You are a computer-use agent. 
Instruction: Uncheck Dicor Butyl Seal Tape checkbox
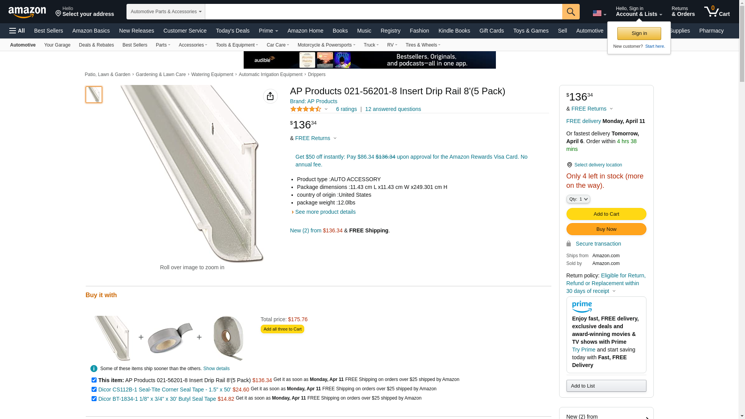pos(94,399)
